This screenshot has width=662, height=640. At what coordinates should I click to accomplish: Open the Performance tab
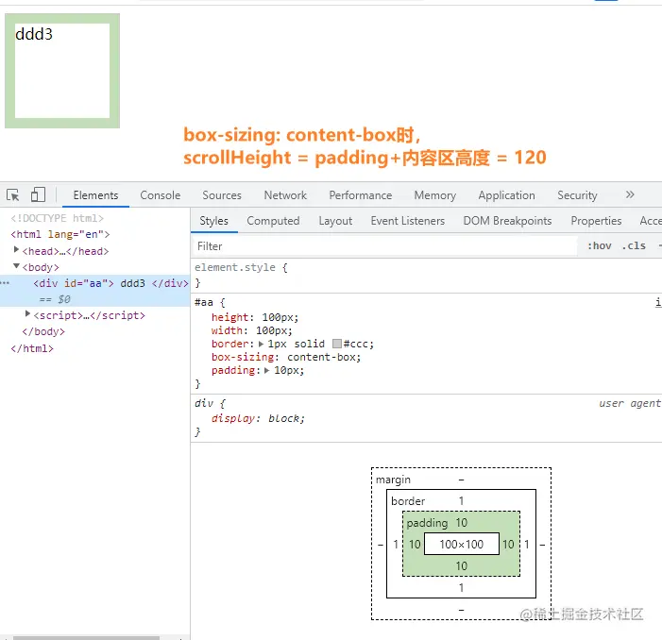click(x=361, y=195)
